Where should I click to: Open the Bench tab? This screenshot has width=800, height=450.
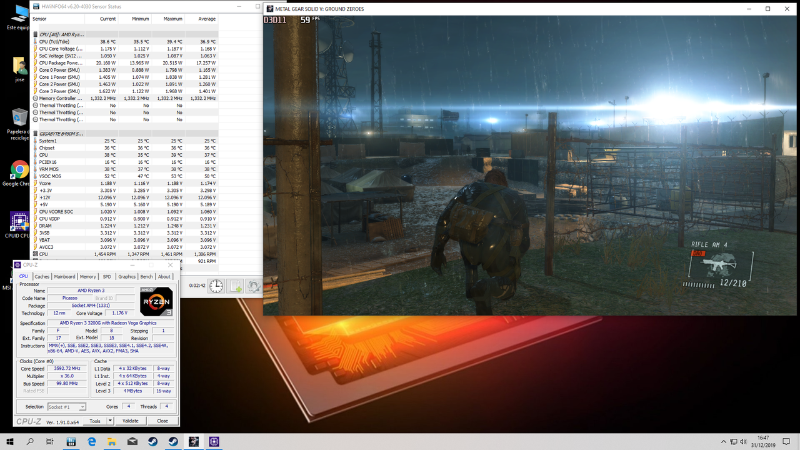pos(146,276)
